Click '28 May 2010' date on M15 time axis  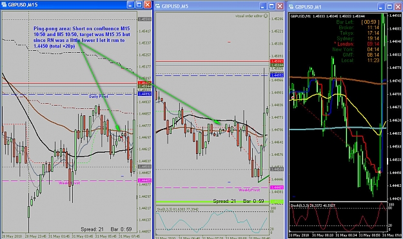[12, 236]
